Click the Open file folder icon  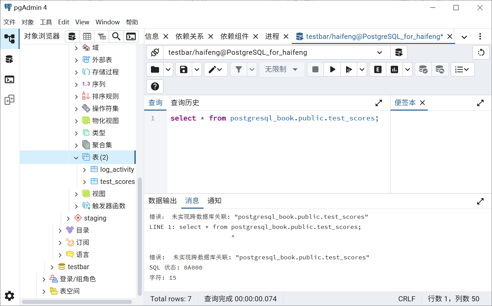155,69
